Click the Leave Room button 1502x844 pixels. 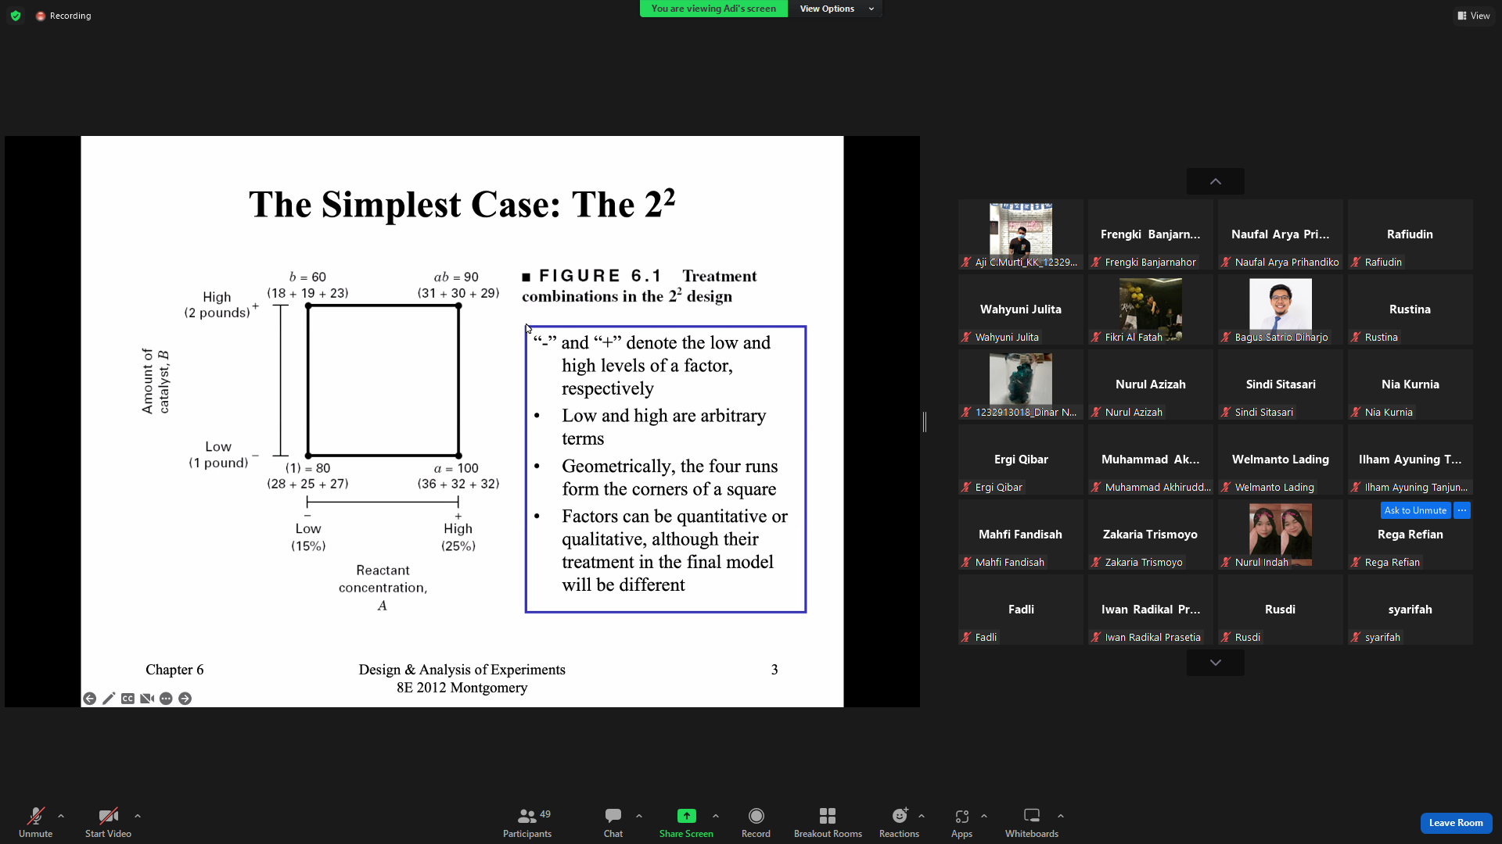click(1456, 823)
